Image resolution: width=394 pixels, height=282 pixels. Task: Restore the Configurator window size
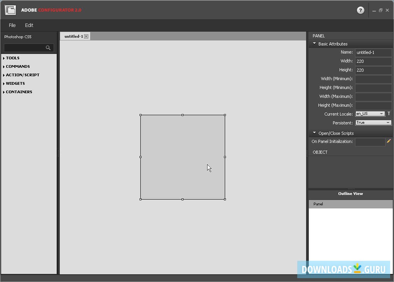click(x=381, y=10)
